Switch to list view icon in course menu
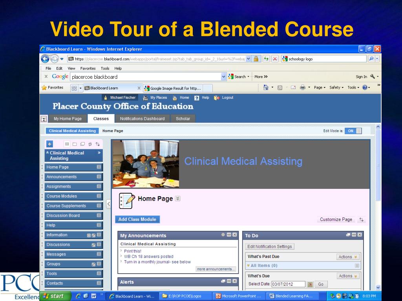 point(67,144)
